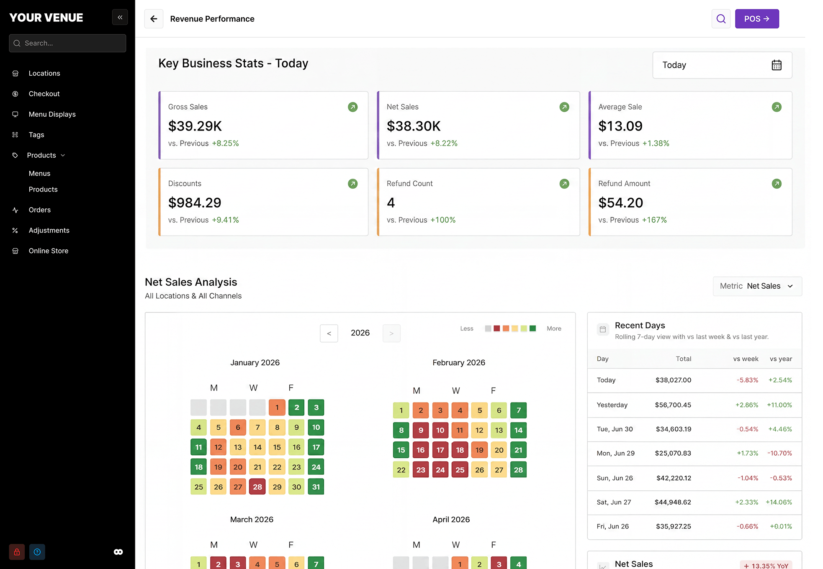The width and height of the screenshot is (823, 569).
Task: Click the dark red legend swatch
Action: pos(497,328)
